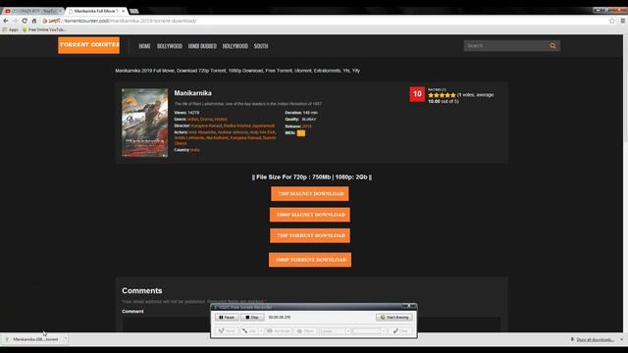Click Show all downloads link
Viewport: 628px width, 353px height.
[595, 340]
